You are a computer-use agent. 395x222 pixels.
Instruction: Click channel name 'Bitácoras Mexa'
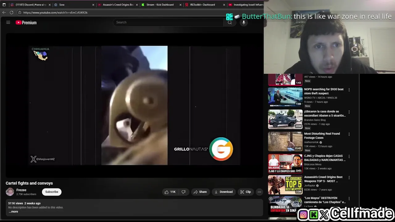pos(313,164)
